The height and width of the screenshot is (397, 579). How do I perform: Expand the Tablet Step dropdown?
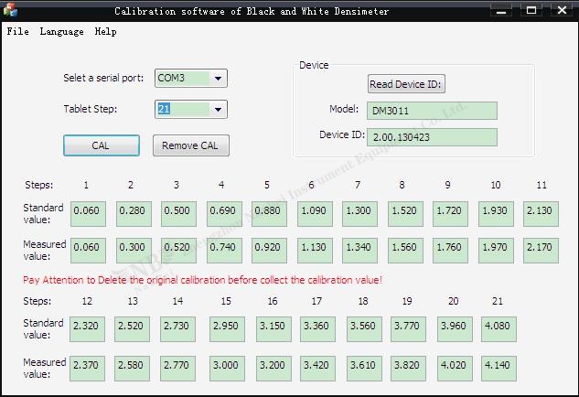[x=218, y=110]
